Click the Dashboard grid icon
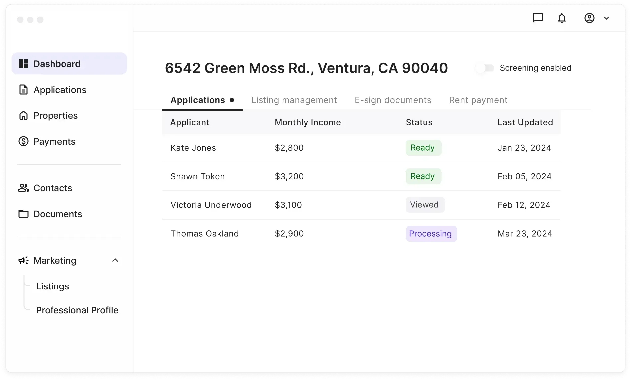The height and width of the screenshot is (380, 631). [23, 64]
